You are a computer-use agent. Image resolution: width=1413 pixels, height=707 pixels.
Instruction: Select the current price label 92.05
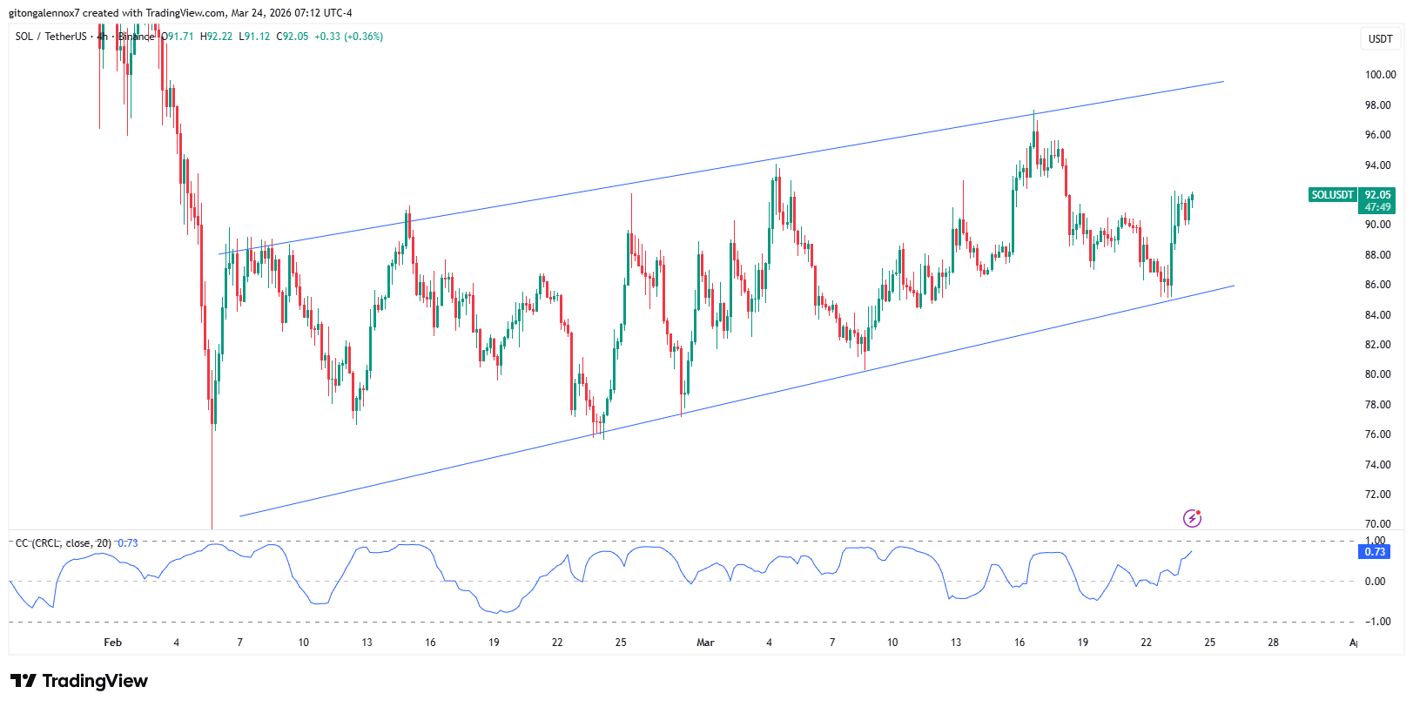(x=1377, y=195)
